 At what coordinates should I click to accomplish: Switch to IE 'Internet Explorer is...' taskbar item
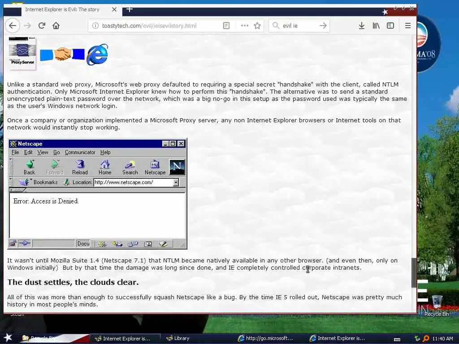337,339
